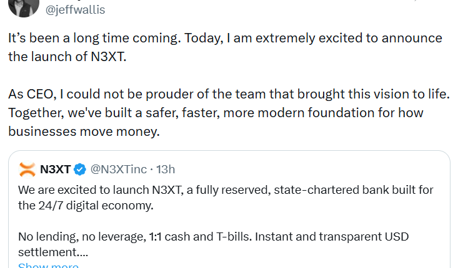Open the @jeffwallis profile handle

76,9
